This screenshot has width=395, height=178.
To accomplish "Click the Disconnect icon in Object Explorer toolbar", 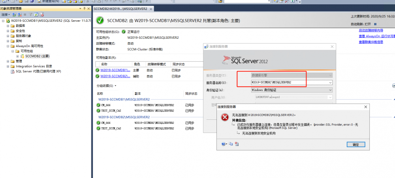I will (x=19, y=15).
